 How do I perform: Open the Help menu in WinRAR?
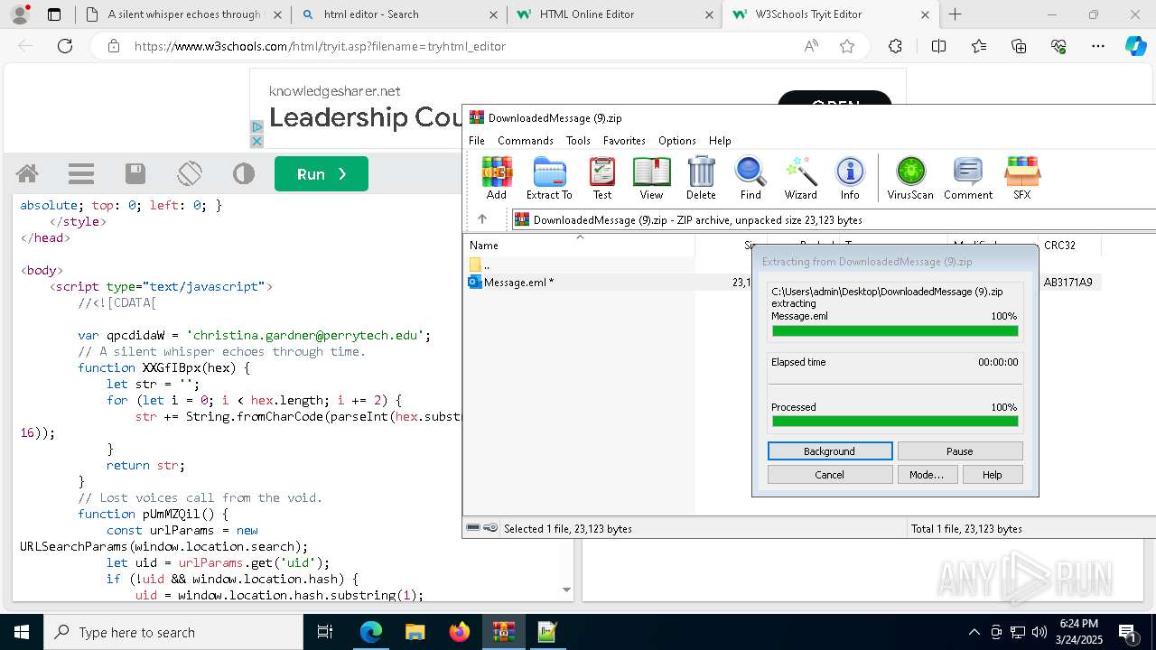(x=720, y=141)
